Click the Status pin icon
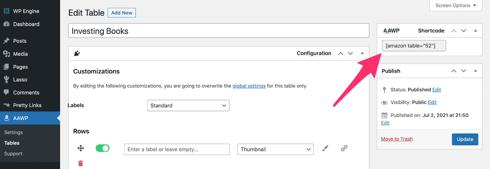 tap(384, 90)
